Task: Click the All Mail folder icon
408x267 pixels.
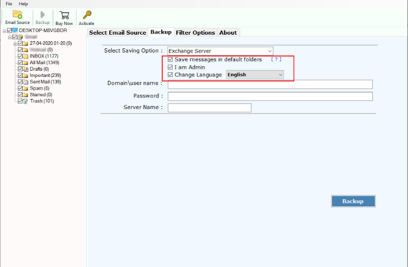Action: tap(25, 63)
